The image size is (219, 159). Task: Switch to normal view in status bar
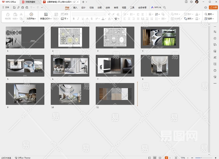tap(150, 158)
